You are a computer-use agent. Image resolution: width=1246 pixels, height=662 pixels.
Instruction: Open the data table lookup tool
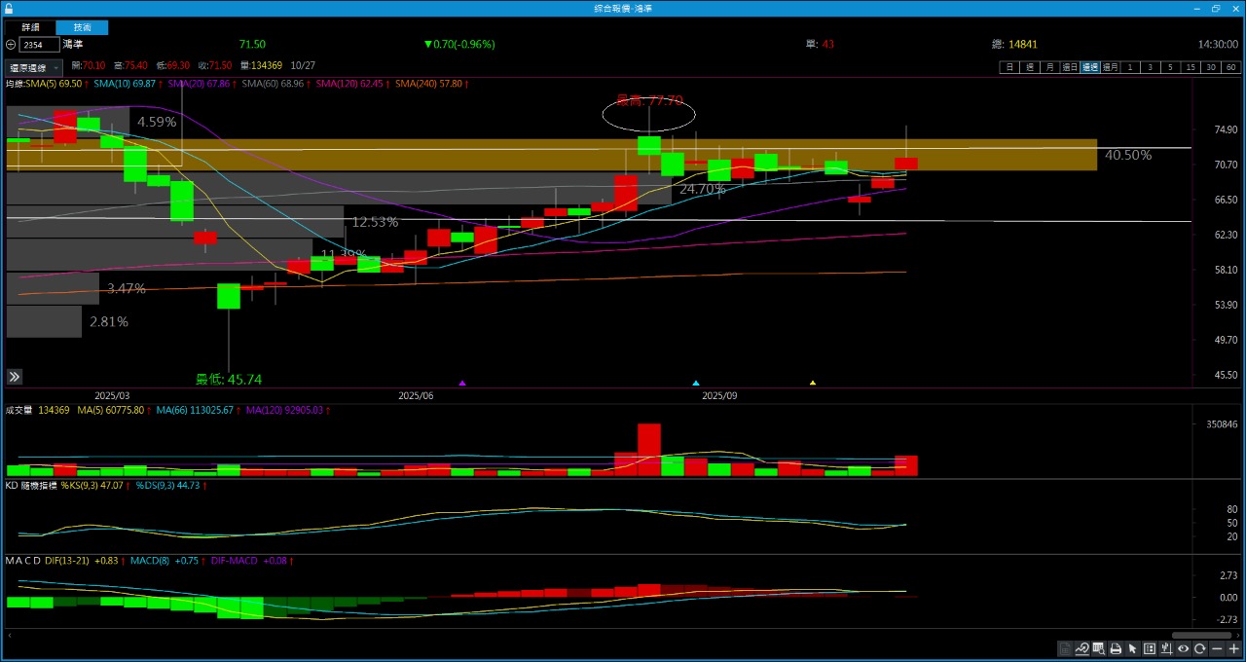[x=1099, y=648]
